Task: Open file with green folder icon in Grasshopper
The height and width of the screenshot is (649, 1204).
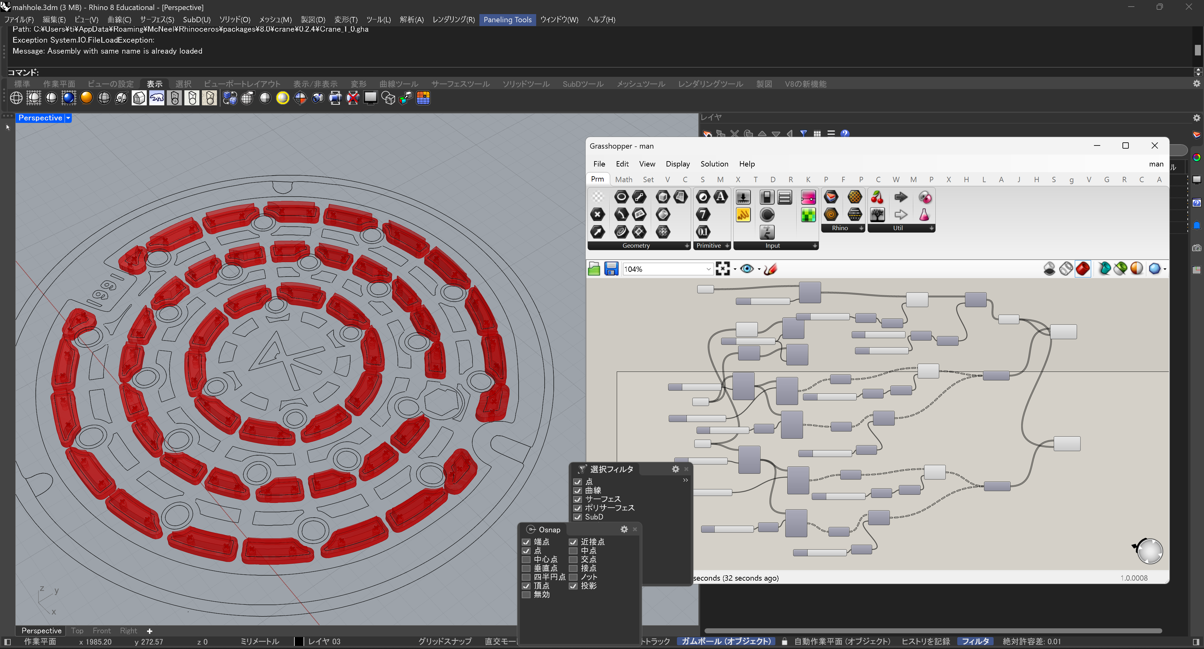Action: pyautogui.click(x=594, y=269)
